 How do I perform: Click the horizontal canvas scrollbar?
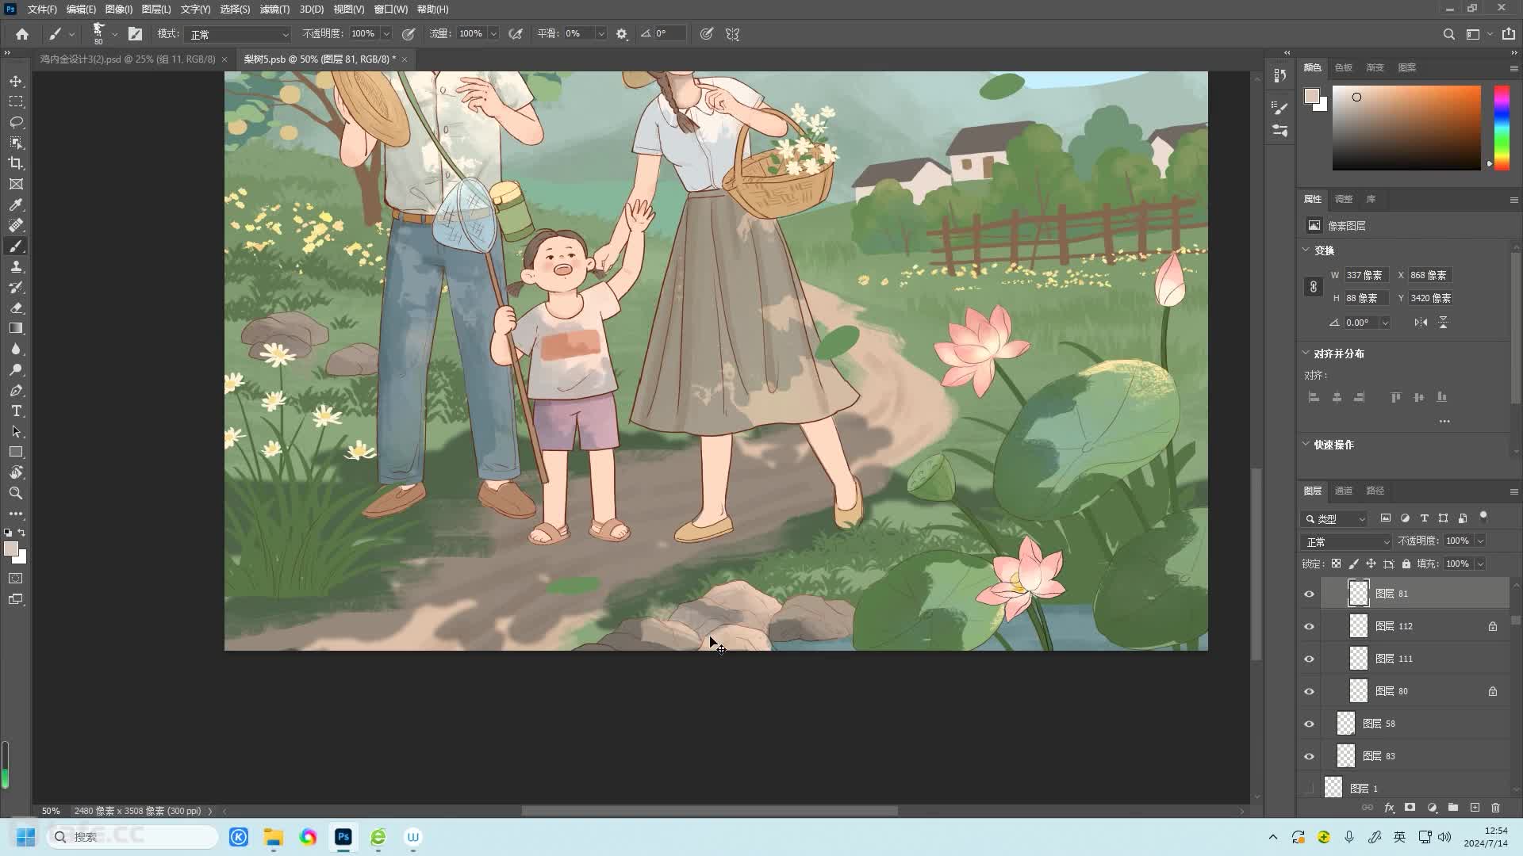pyautogui.click(x=710, y=811)
